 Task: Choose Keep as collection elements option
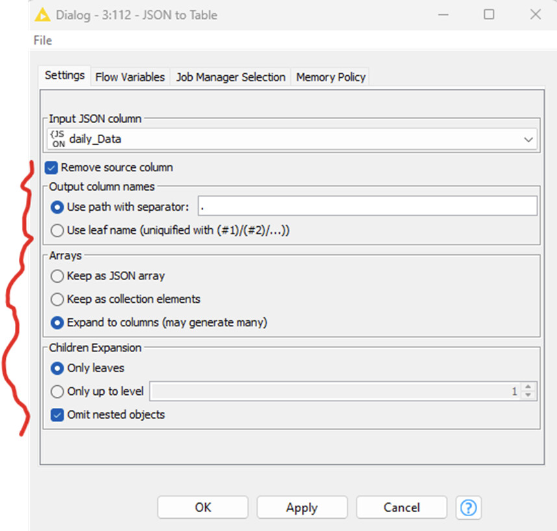[58, 299]
